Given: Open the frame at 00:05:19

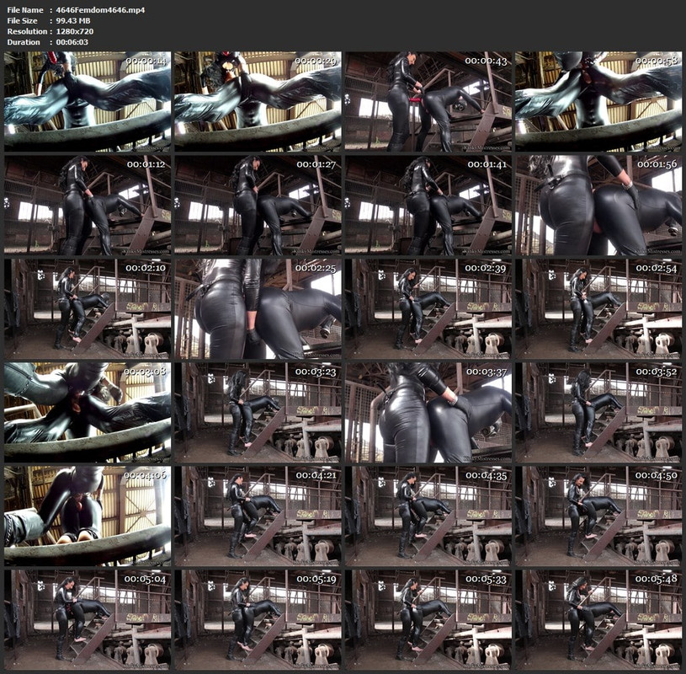Looking at the screenshot, I should [x=258, y=620].
